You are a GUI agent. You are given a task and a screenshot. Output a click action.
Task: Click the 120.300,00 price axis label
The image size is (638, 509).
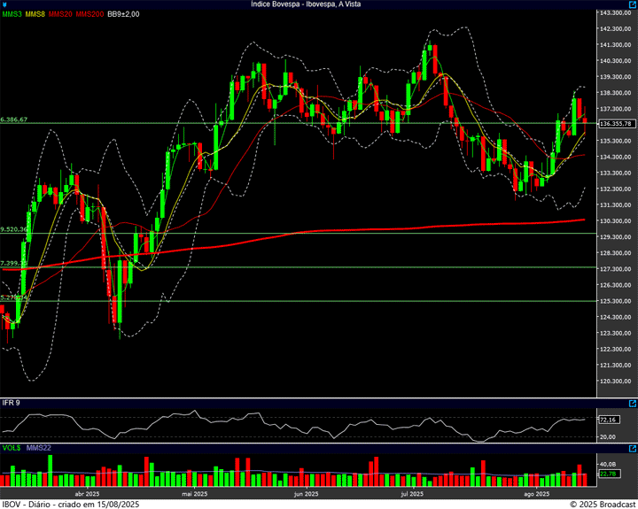click(616, 381)
